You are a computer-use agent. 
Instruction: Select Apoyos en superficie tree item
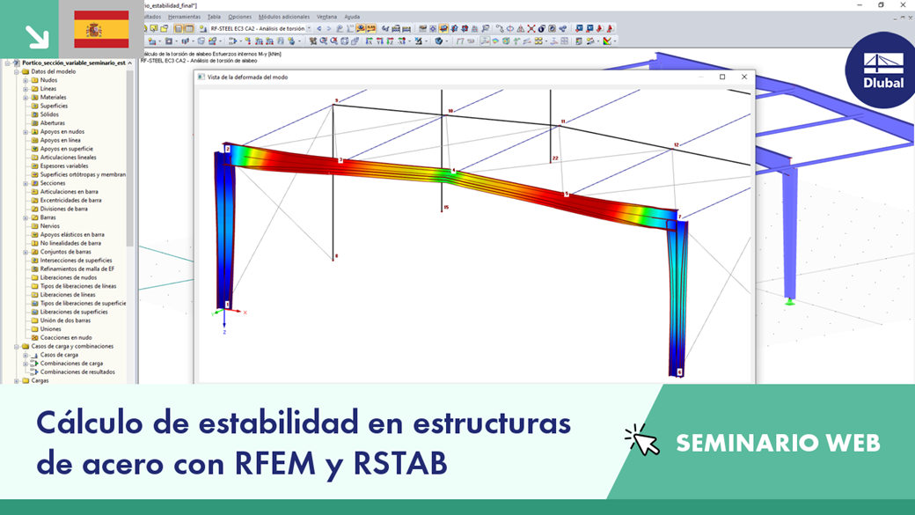67,149
